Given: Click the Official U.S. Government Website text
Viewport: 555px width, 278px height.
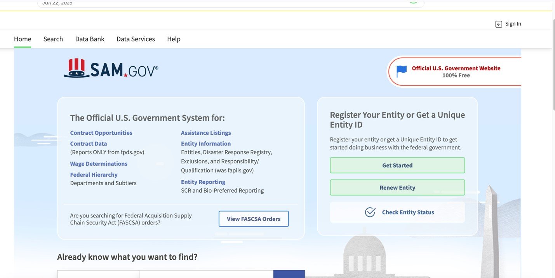Looking at the screenshot, I should (x=456, y=68).
